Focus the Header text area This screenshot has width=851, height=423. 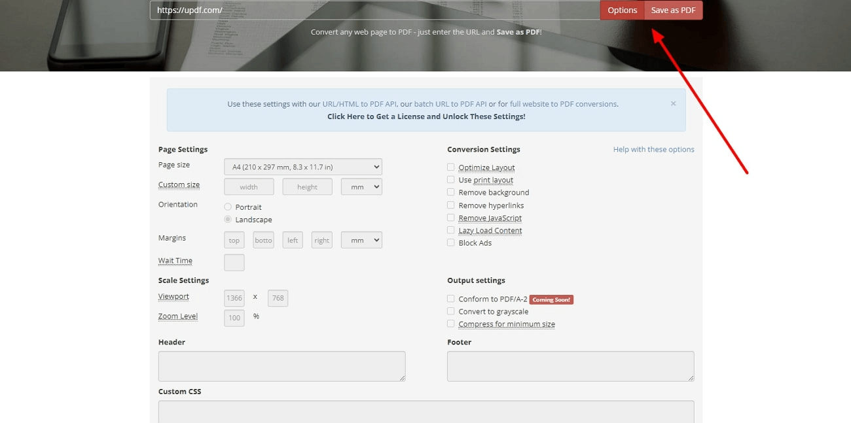click(x=281, y=366)
